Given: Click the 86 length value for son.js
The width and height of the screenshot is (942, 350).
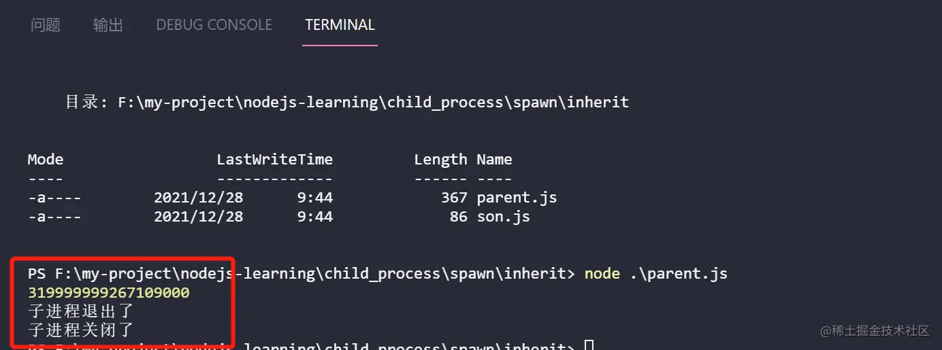Looking at the screenshot, I should 459,217.
